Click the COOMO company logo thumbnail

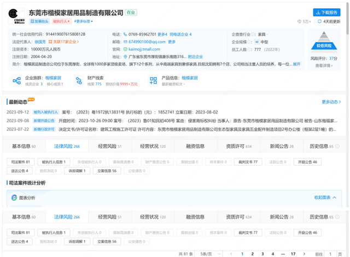coord(16,16)
